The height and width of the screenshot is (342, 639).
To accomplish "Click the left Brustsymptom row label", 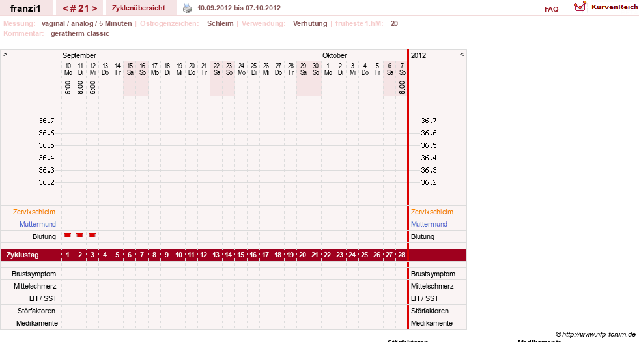I will tap(34, 274).
